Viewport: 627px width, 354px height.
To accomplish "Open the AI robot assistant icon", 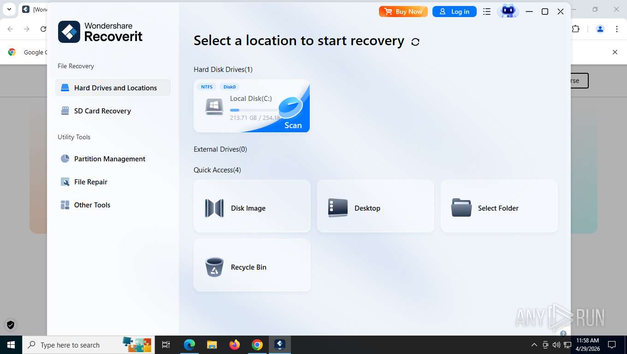I will pyautogui.click(x=508, y=11).
